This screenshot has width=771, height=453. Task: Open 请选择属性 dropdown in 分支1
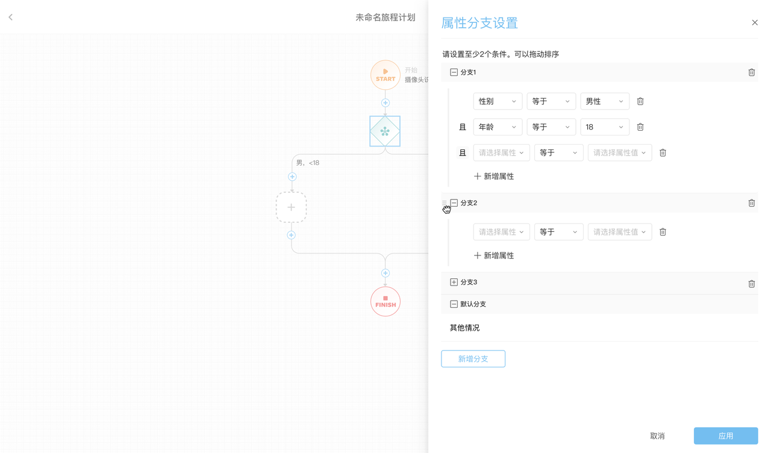coord(501,153)
